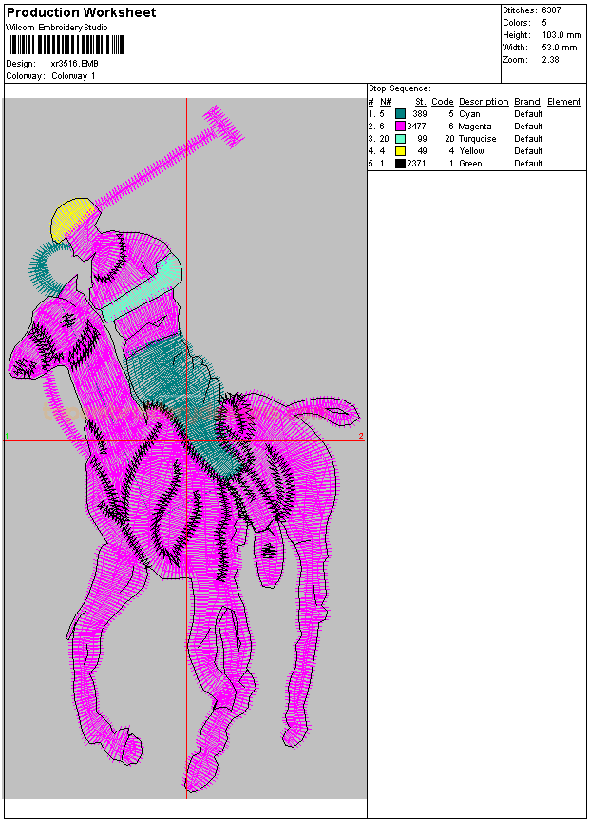Click the Code column header

[x=443, y=102]
